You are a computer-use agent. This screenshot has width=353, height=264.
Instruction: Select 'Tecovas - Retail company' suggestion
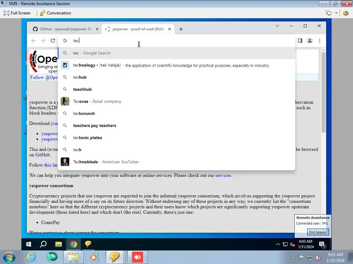(x=176, y=101)
